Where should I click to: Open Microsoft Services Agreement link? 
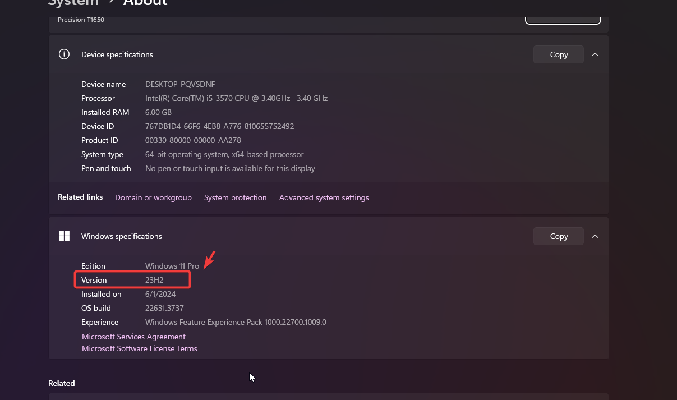[133, 337]
